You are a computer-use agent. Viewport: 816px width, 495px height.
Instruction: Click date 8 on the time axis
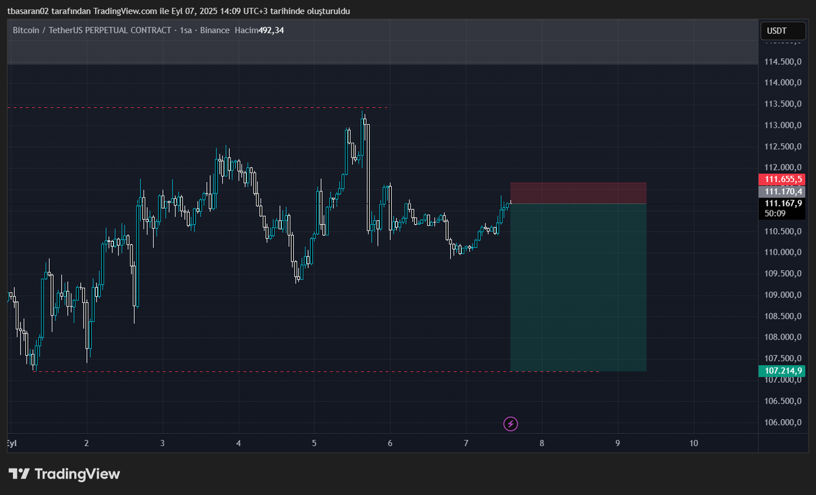pos(542,443)
